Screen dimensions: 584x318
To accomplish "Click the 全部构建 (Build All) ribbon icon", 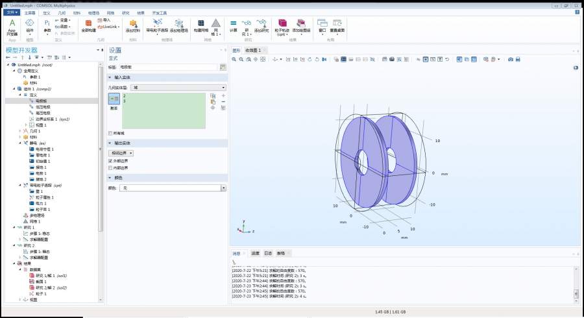I will click(89, 25).
